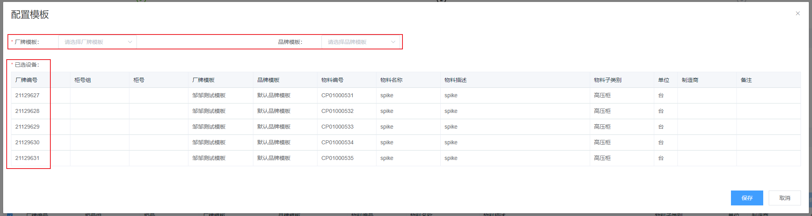Screen dimensions: 812x216
Task: Select row with 厂牌编号 21129629
Action: tap(28, 127)
